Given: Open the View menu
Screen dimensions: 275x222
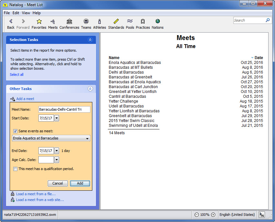Looking at the screenshot, I should [x=26, y=13].
